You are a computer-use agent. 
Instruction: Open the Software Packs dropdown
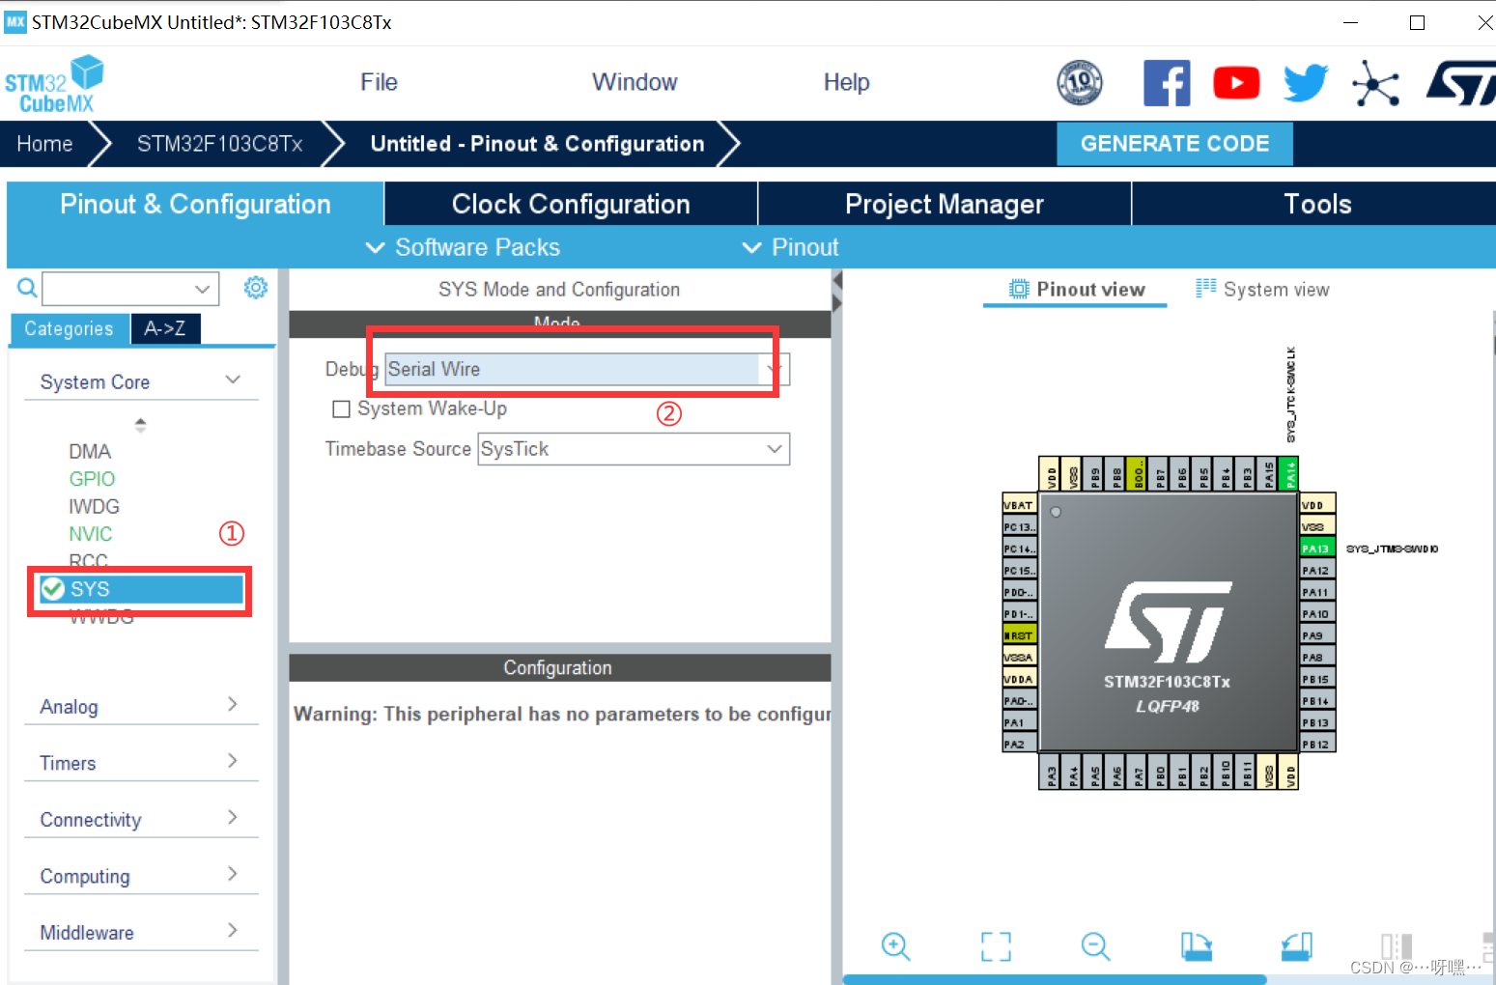pos(463,247)
